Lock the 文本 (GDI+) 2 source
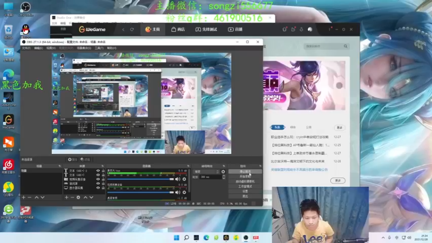 103,171
